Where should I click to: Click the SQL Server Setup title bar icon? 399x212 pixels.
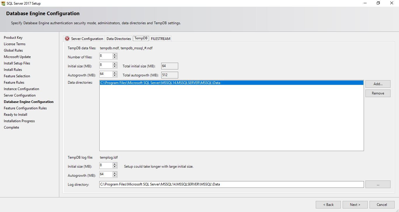click(x=3, y=3)
